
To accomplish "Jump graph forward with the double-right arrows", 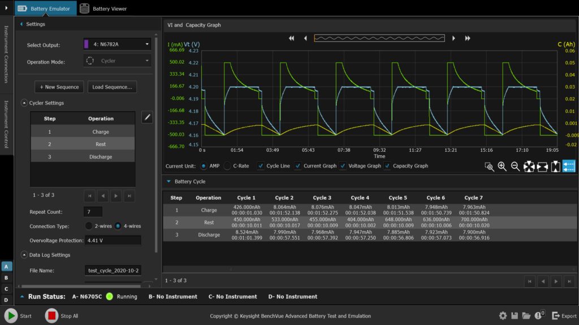I will [468, 38].
